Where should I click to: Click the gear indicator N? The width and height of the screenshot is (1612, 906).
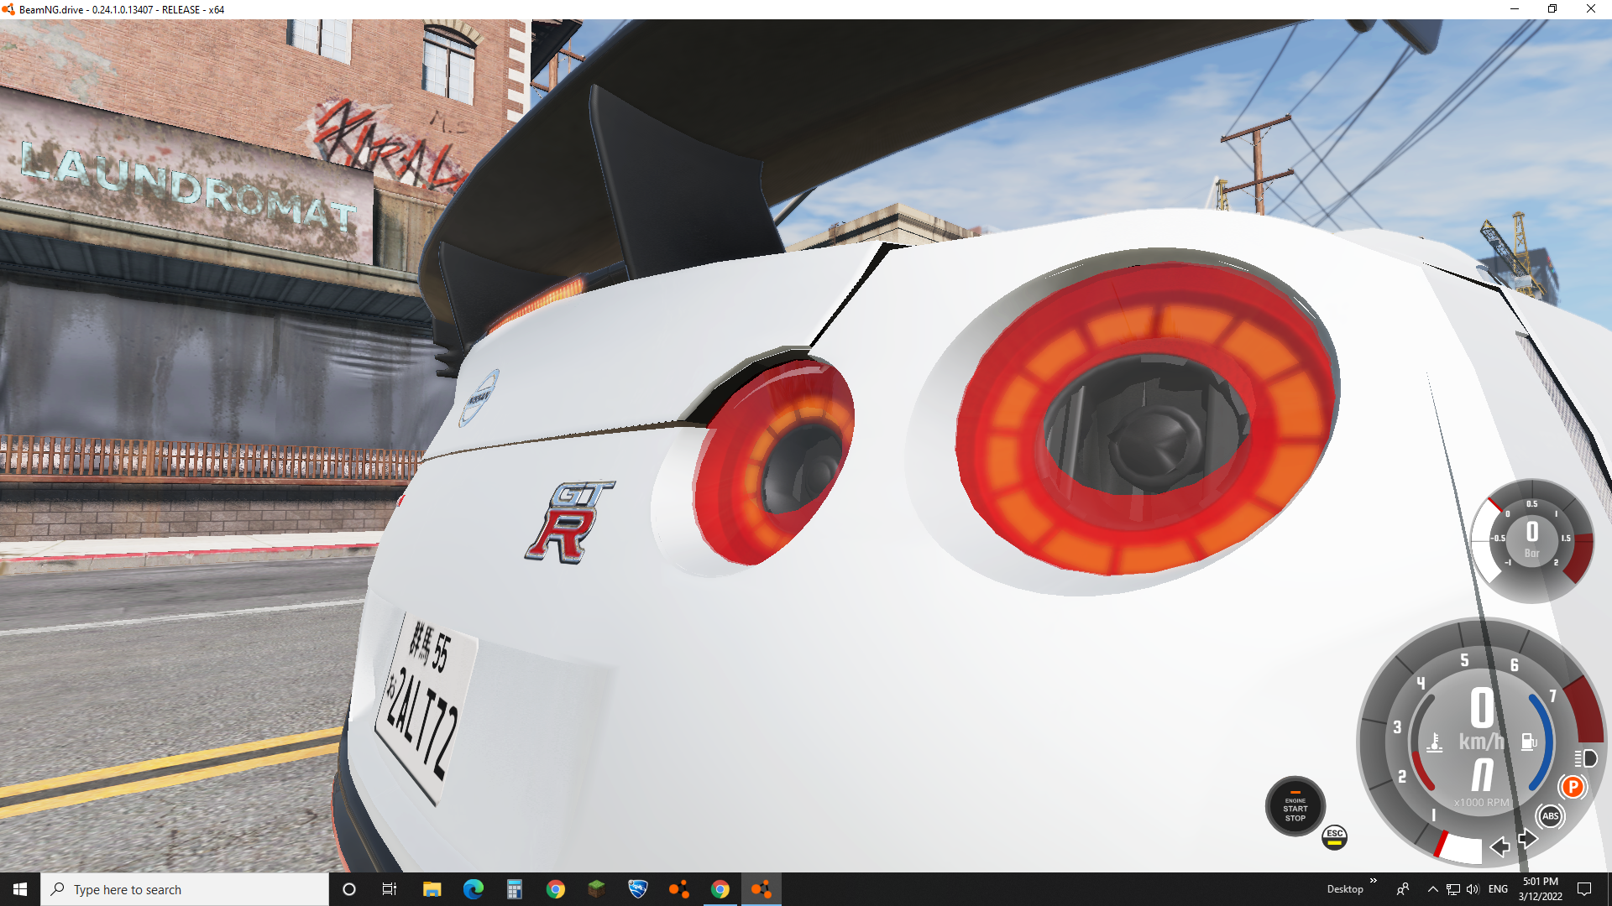point(1483,774)
